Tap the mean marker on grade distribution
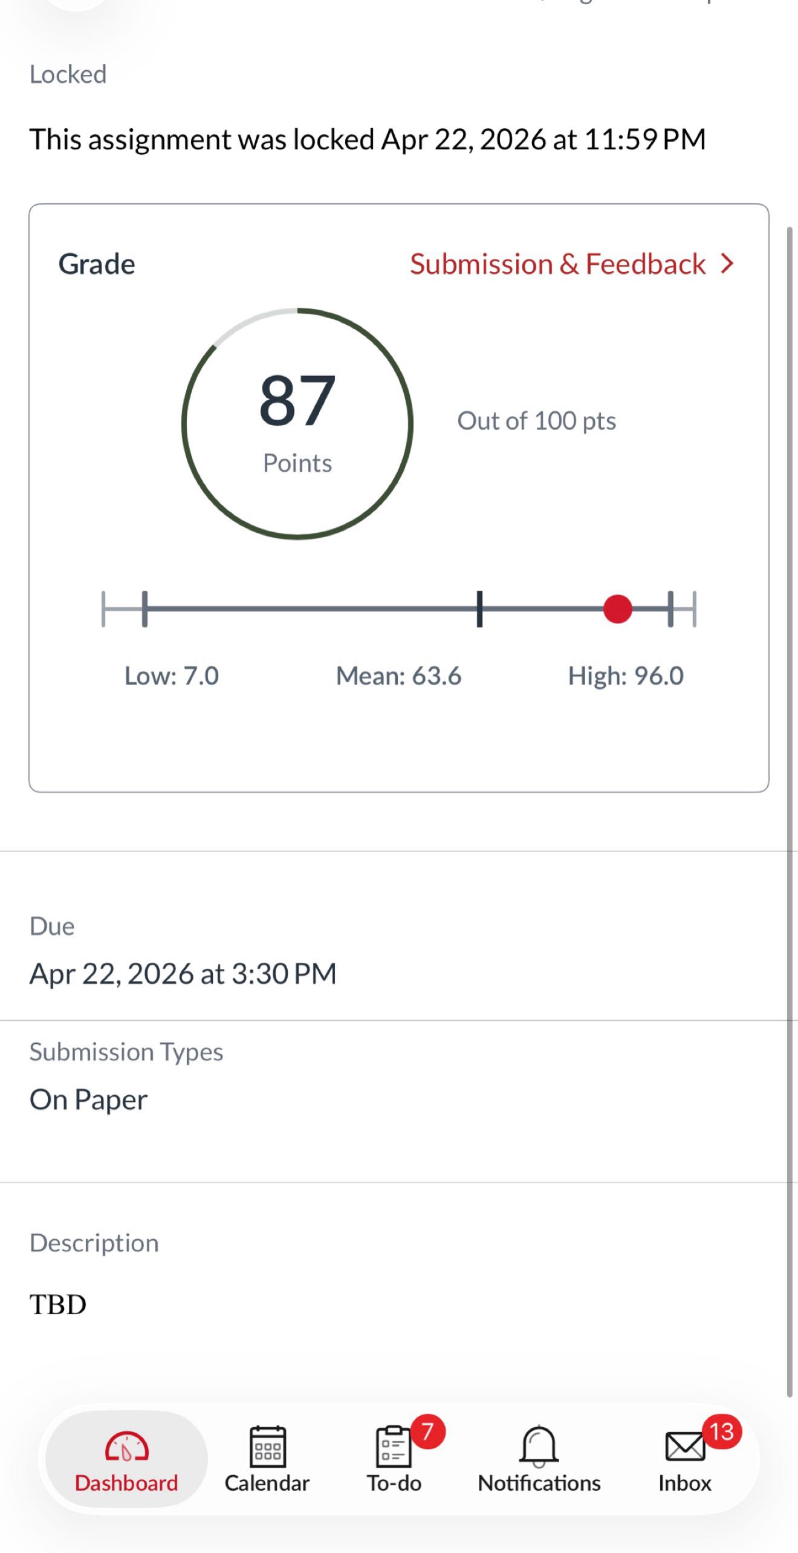This screenshot has height=1553, width=798. 479,609
